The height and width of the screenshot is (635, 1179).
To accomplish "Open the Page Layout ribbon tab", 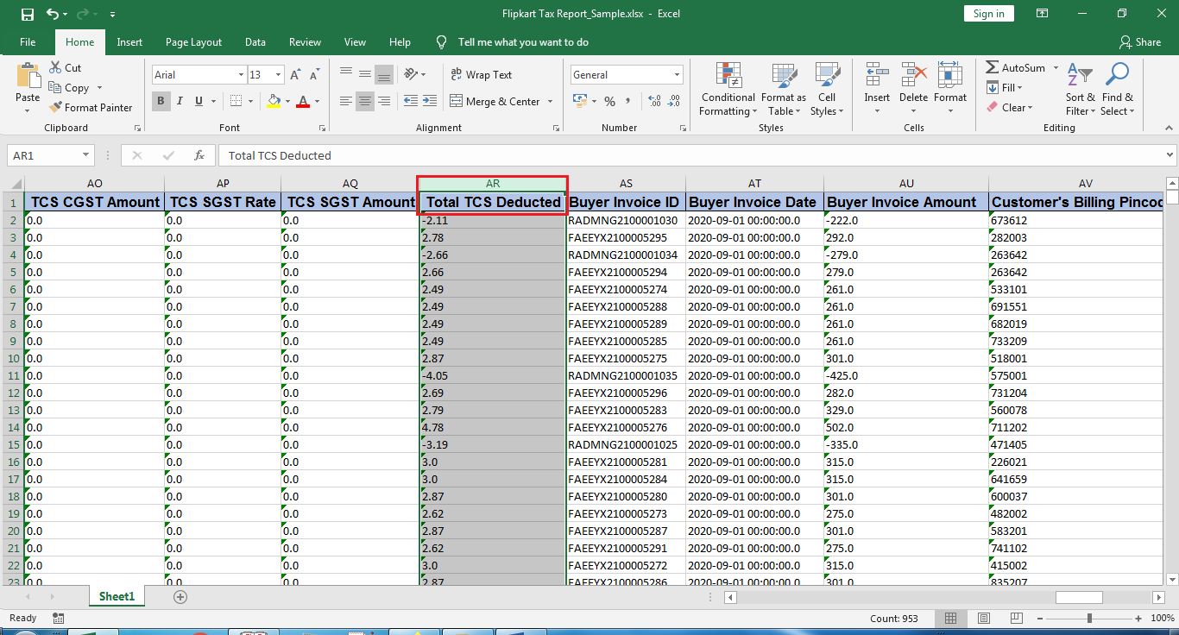I will tap(193, 41).
